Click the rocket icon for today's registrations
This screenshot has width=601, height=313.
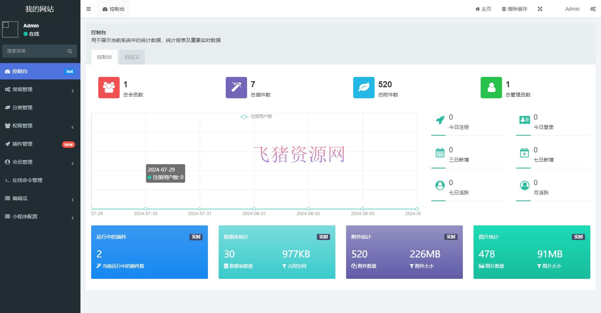(440, 120)
